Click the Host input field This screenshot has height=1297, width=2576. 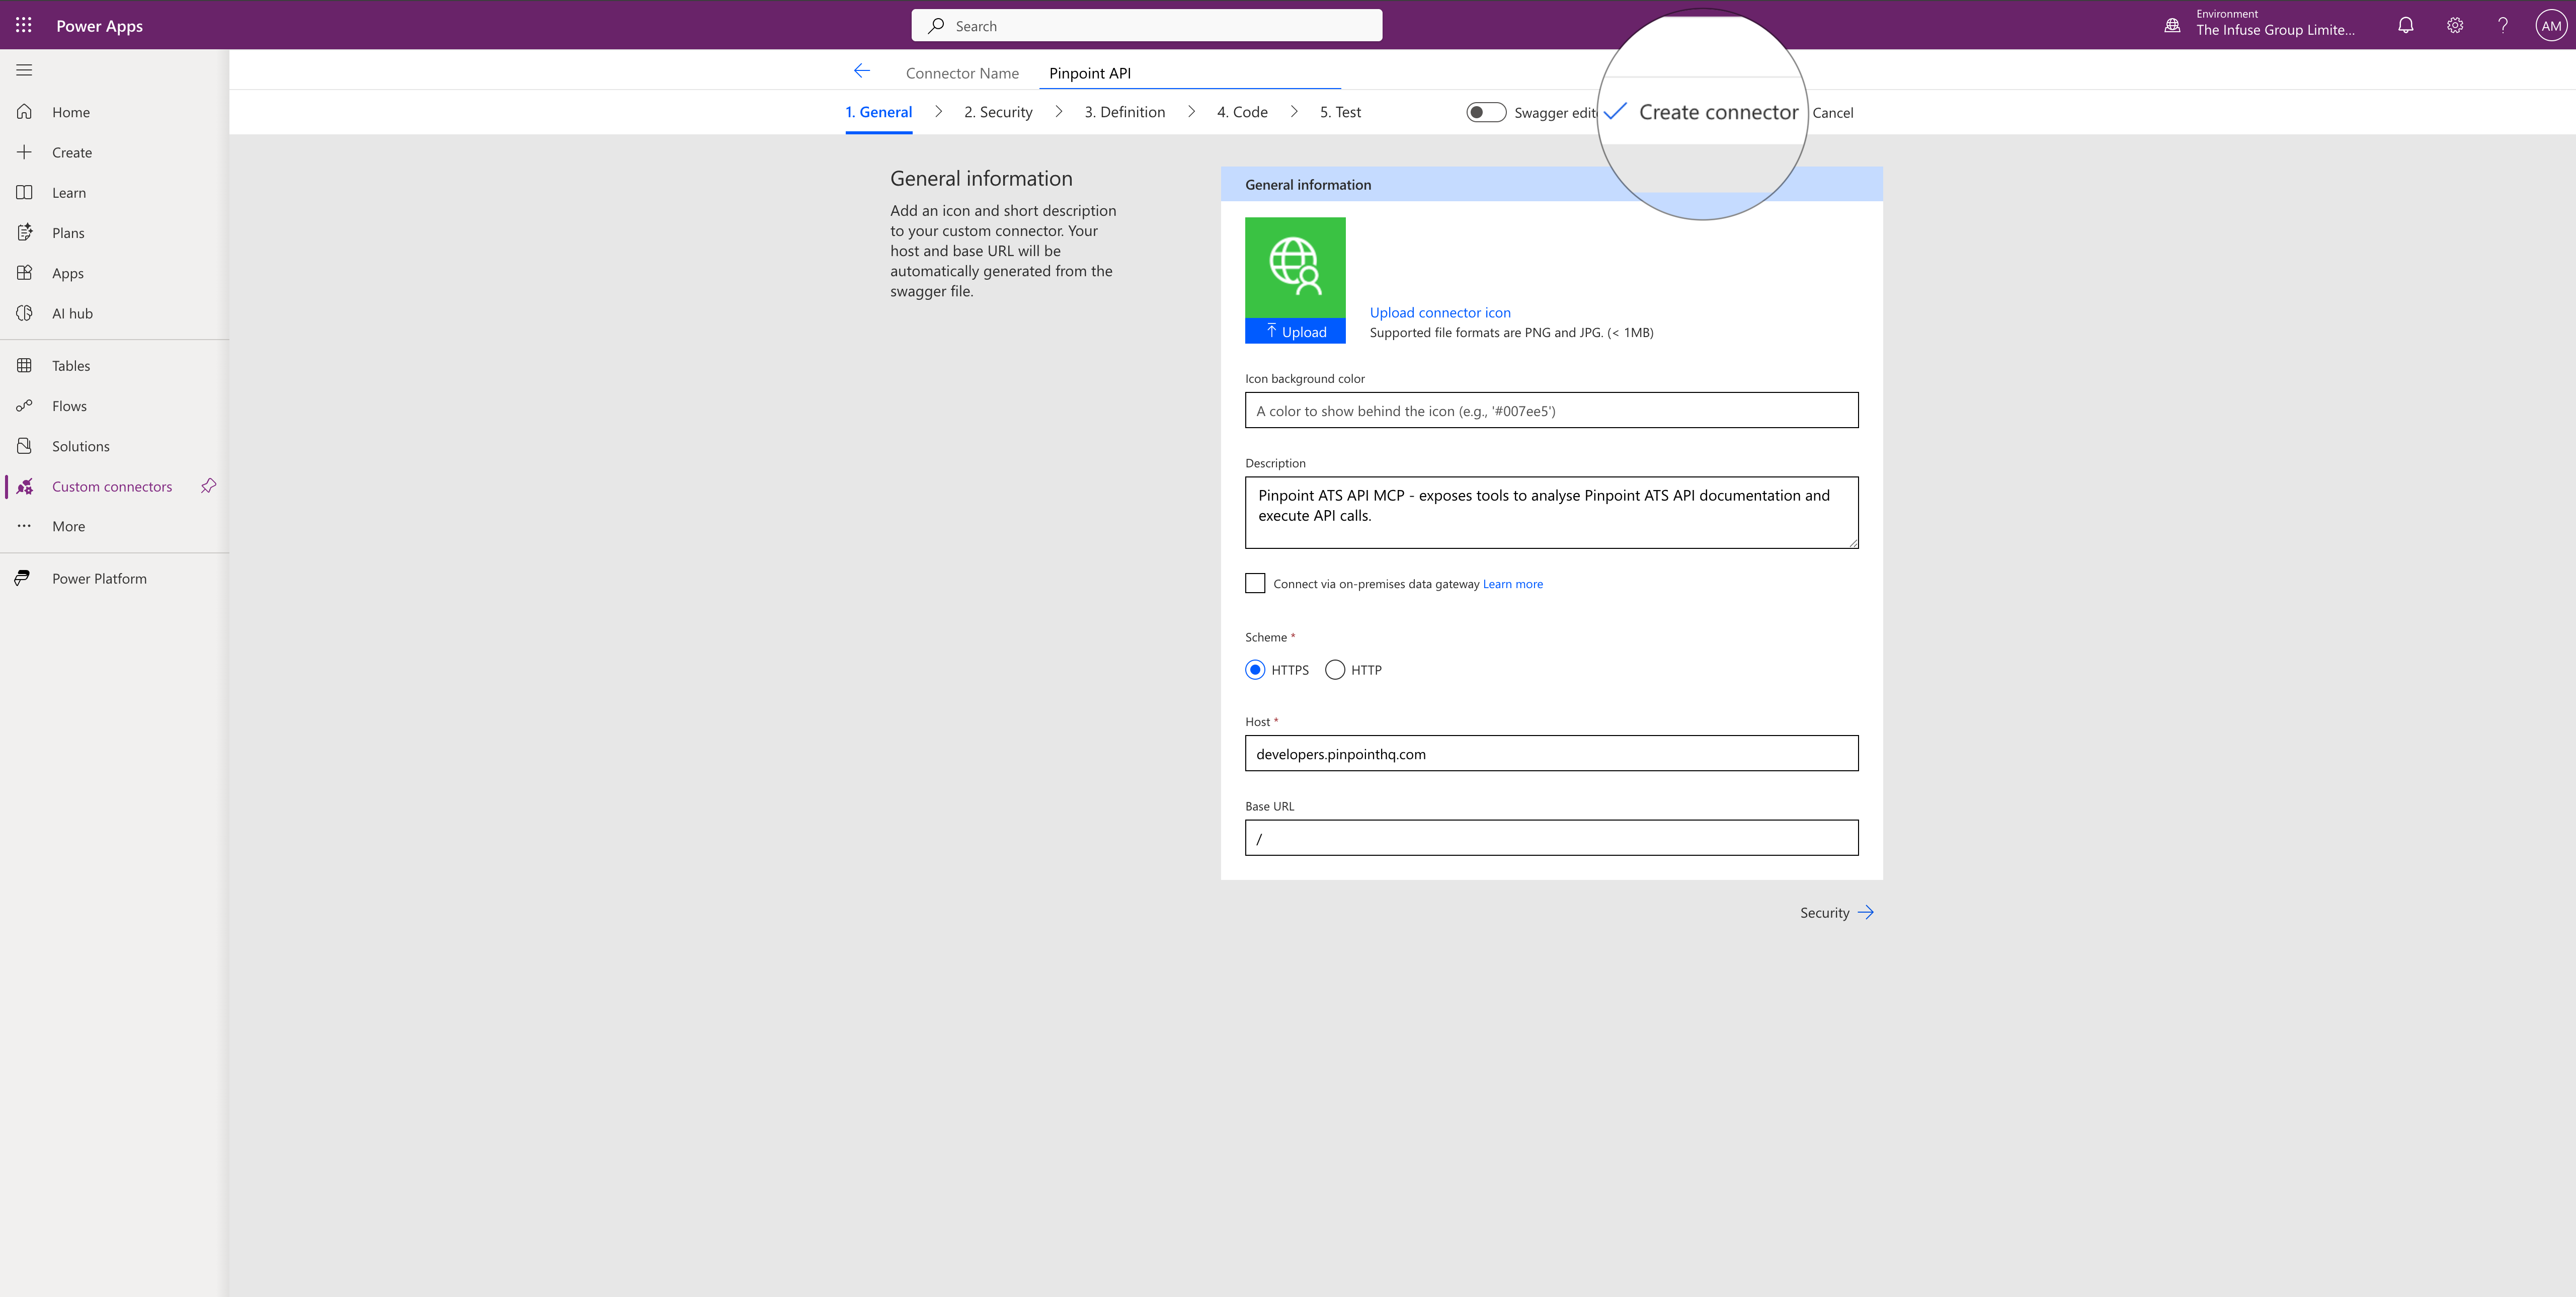[x=1551, y=753]
